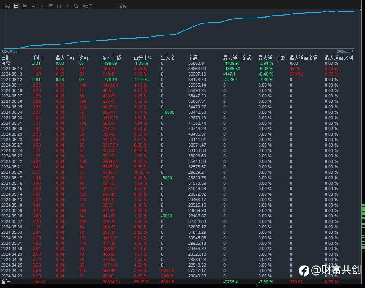365x288 pixels.
Task: Open the 路径 path tab
Action: pos(122,6)
